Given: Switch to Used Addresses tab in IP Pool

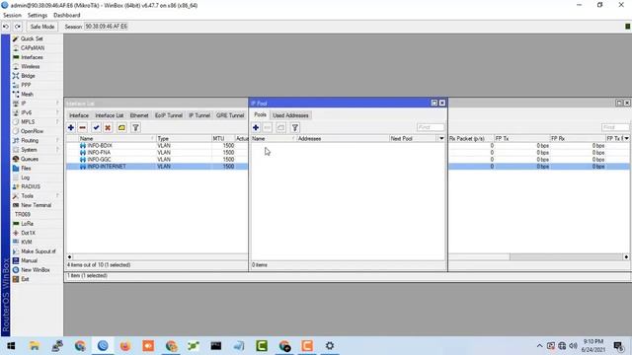Looking at the screenshot, I should (290, 115).
